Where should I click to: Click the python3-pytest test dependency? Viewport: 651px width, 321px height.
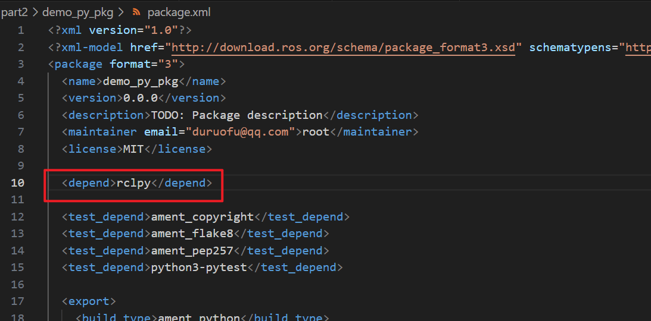199,267
